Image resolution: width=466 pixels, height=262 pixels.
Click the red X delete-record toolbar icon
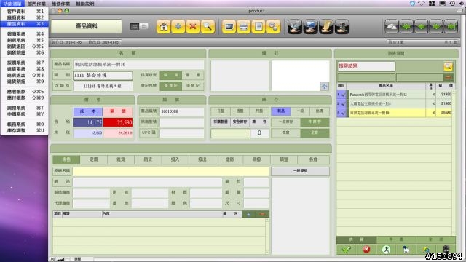pos(192,27)
